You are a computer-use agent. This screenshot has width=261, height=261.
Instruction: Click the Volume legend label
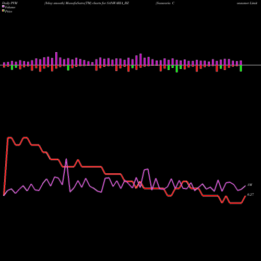[10, 7]
